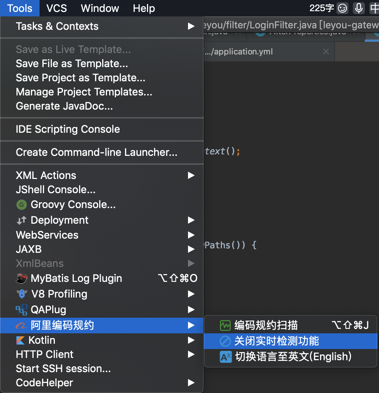Expand CodeHelper submenu arrow

pyautogui.click(x=191, y=383)
